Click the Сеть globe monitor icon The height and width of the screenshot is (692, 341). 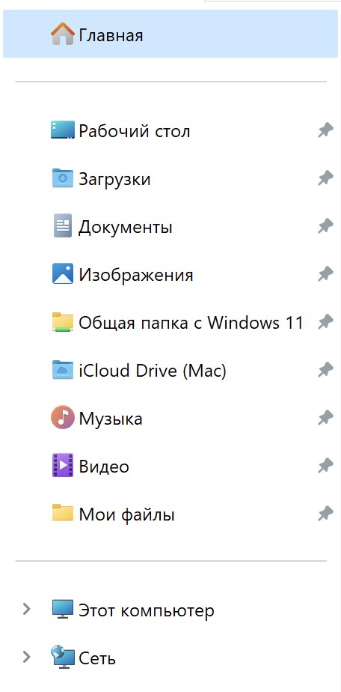click(62, 658)
